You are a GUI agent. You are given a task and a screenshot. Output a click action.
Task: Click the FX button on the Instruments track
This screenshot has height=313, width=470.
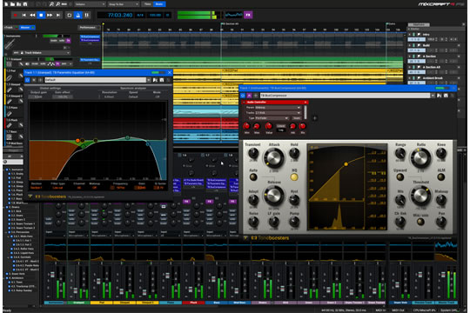[69, 41]
